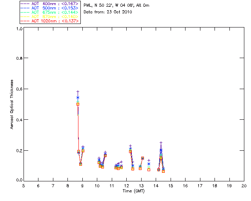Viewport: 251px width, 201px height.
Task: Click the y-axis label 1.0
Action: (19, 29)
